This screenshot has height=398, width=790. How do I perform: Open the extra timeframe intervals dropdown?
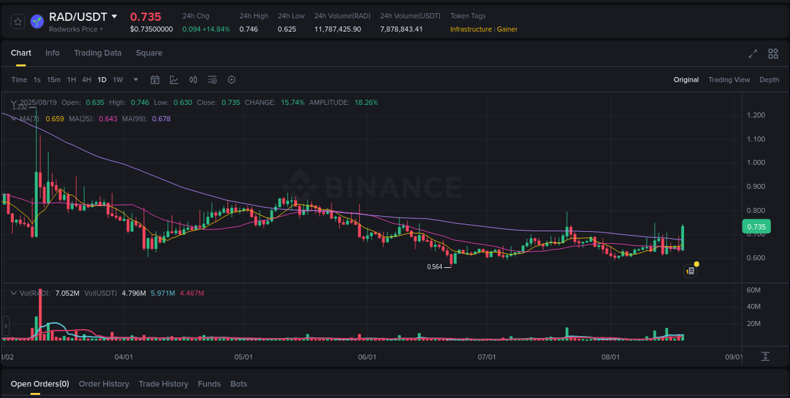point(135,80)
